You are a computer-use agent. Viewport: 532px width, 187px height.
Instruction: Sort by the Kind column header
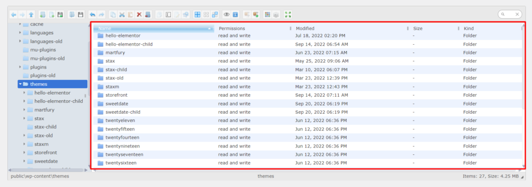click(491, 29)
